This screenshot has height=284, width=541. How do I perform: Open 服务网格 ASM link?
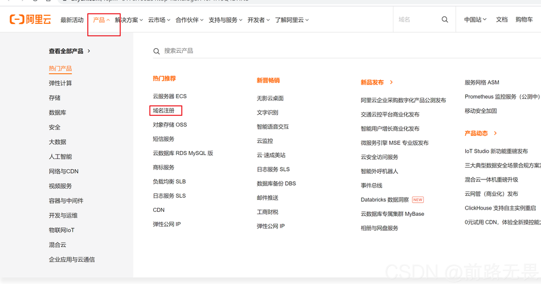[x=482, y=82]
